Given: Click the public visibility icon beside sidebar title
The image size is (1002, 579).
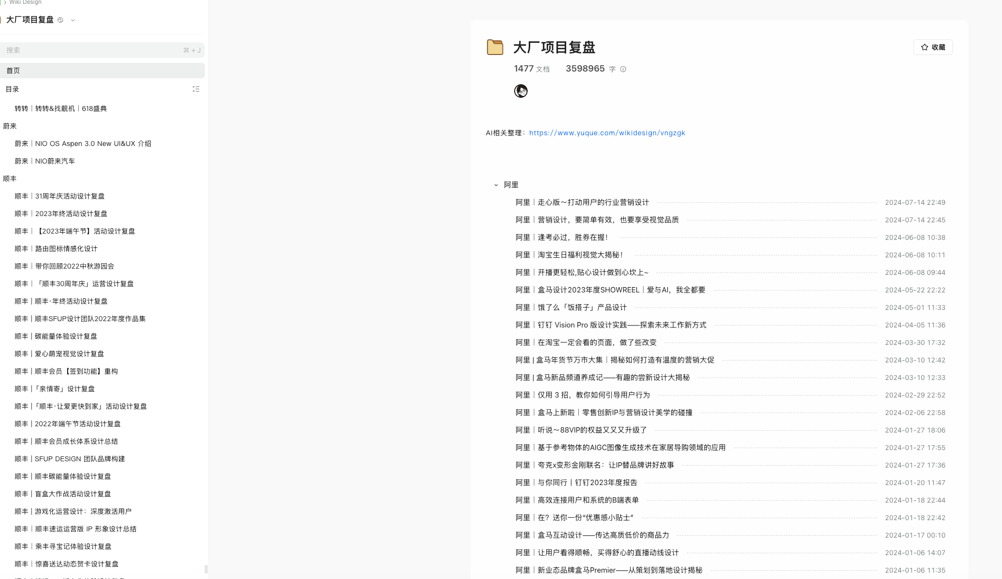Looking at the screenshot, I should click(60, 20).
